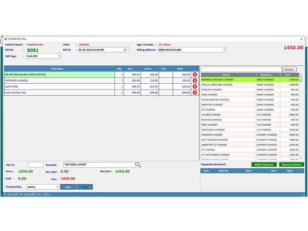This screenshot has width=308, height=231.
Task: Remove the Lipid Profile entry
Action: tap(195, 86)
